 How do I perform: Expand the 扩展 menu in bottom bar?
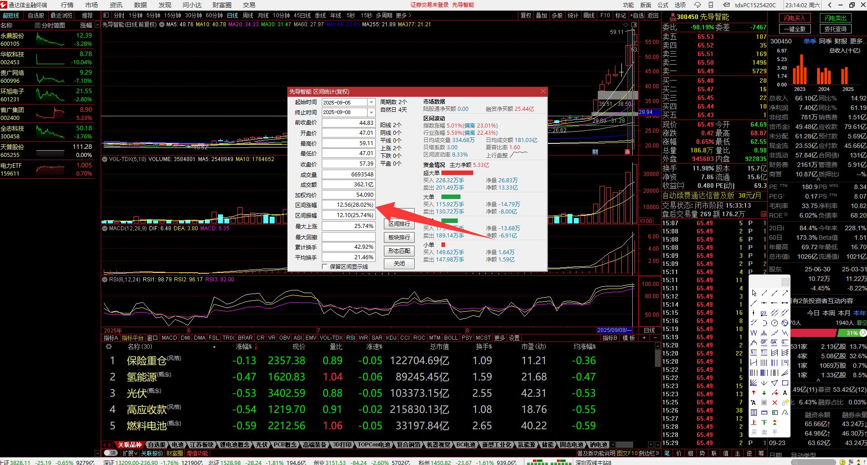pyautogui.click(x=130, y=453)
